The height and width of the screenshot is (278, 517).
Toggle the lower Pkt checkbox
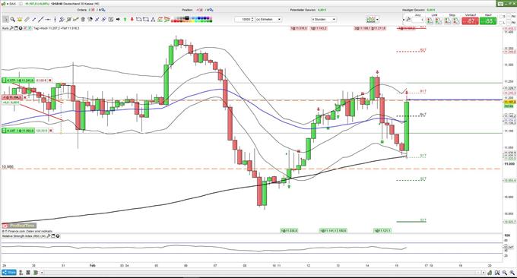pos(509,22)
